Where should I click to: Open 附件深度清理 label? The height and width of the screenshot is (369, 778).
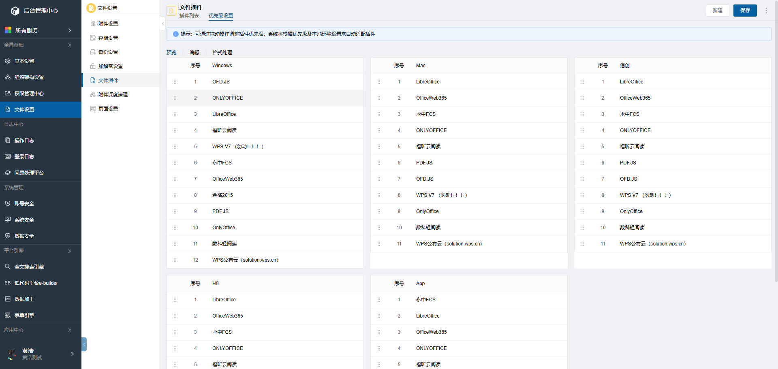(113, 95)
